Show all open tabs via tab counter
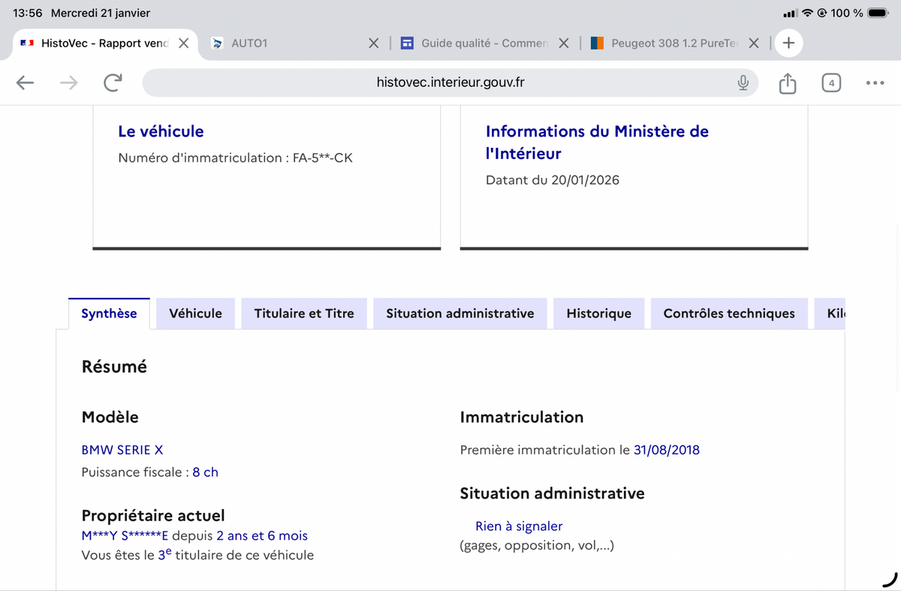Screen dimensions: 901x591 tap(830, 82)
